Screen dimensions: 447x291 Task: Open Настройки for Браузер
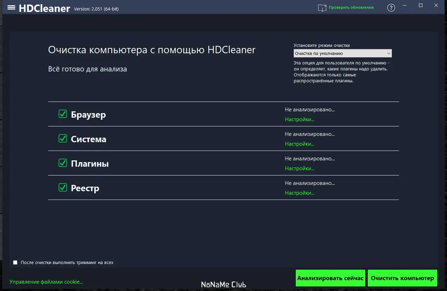click(x=300, y=119)
